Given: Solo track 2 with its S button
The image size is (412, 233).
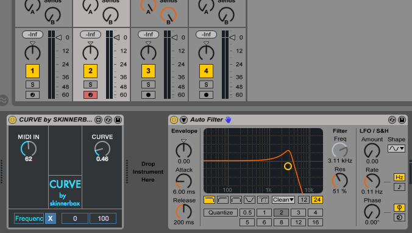Looking at the screenshot, I should point(90,84).
